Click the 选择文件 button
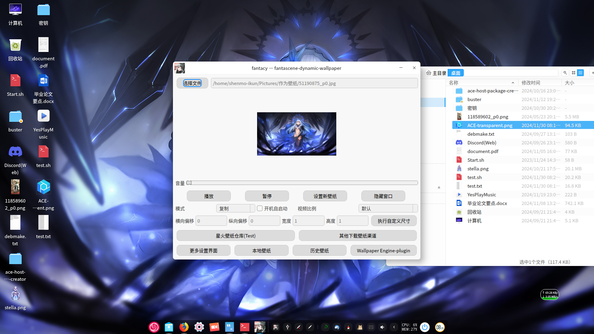Screen dimensions: 594x334 pyautogui.click(x=192, y=83)
